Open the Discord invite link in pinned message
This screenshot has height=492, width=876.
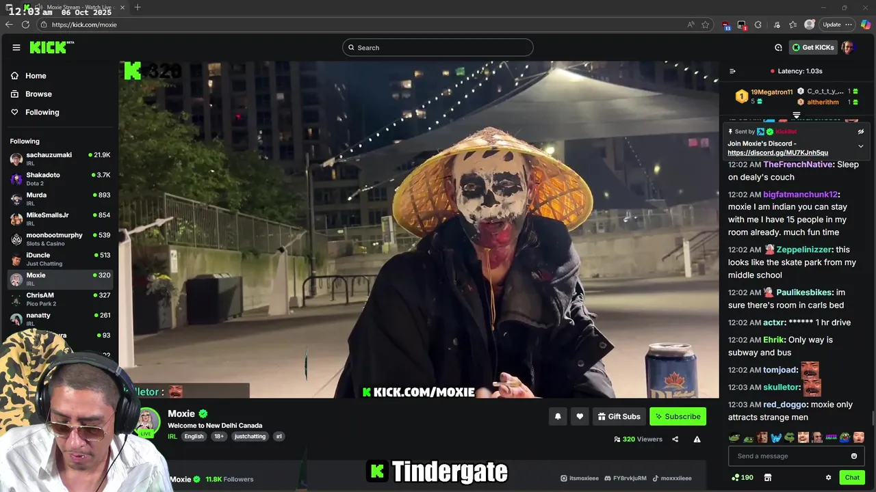point(777,153)
